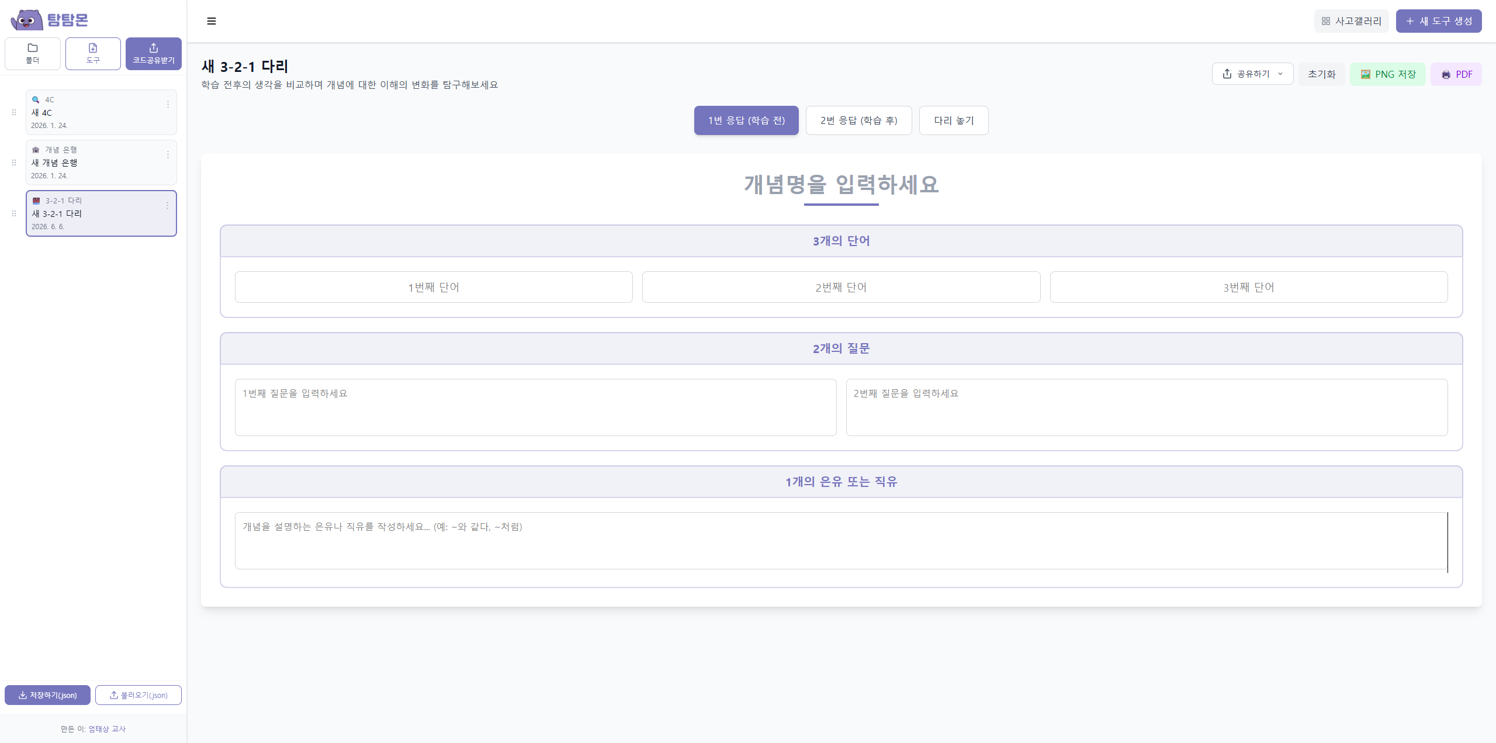Screen dimensions: 1496x743
Task: Click the 코드공유받기 upload button
Action: coord(154,54)
